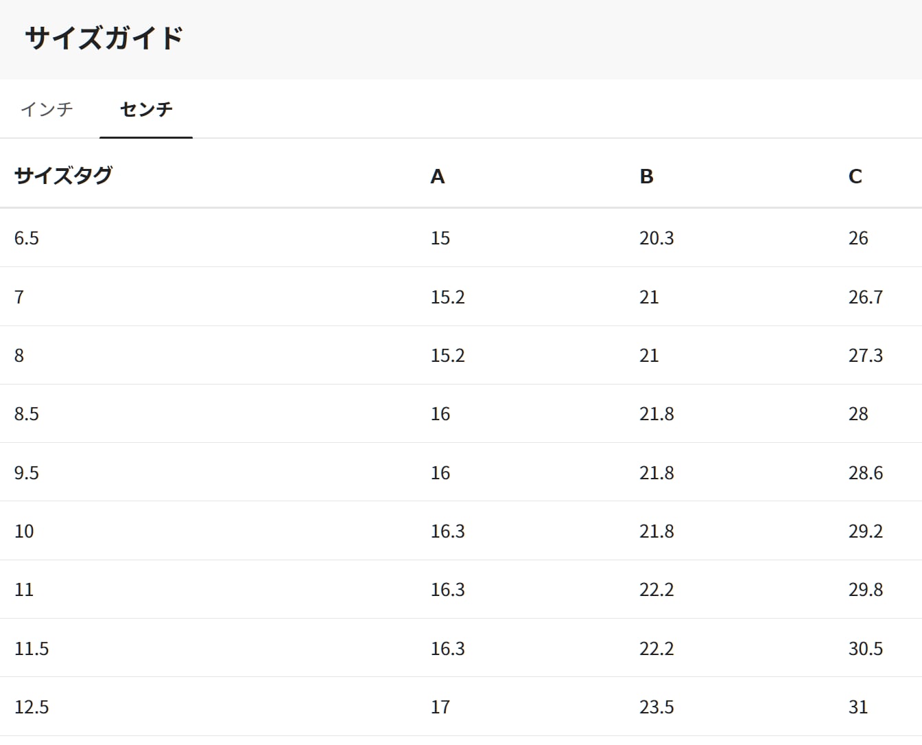Click the 27.3 value for size 8

(x=865, y=356)
